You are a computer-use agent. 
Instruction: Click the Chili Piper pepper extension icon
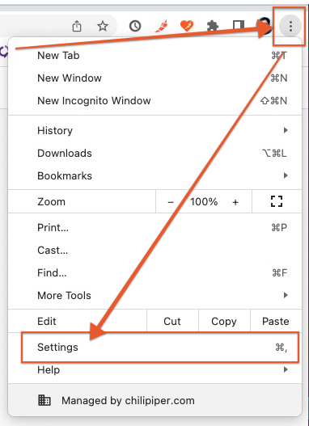pyautogui.click(x=161, y=26)
